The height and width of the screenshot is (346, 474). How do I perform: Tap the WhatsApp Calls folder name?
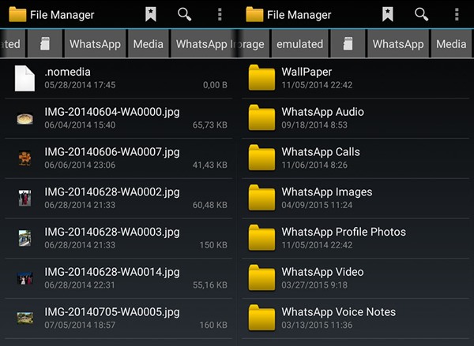(x=321, y=152)
